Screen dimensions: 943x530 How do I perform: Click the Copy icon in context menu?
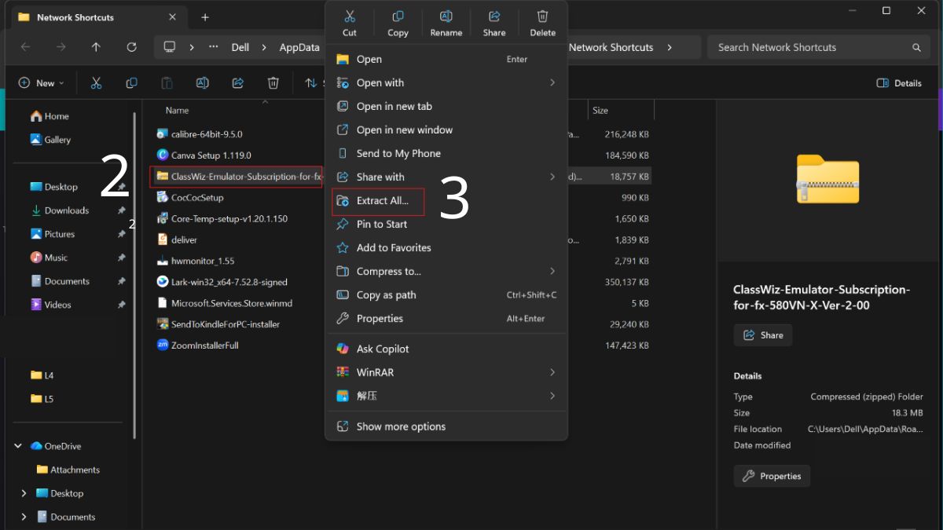click(x=398, y=16)
